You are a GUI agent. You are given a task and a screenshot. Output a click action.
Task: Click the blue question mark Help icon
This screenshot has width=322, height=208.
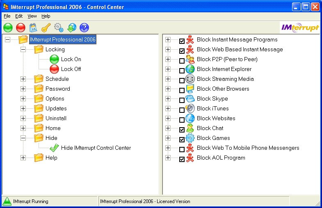(84, 28)
